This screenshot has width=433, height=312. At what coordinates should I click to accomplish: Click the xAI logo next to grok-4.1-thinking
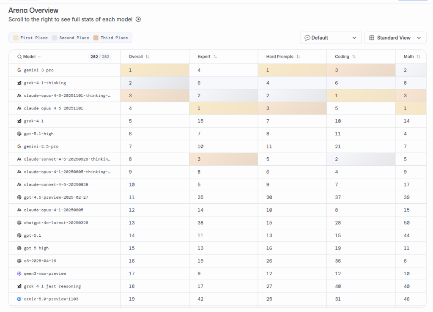(x=19, y=83)
